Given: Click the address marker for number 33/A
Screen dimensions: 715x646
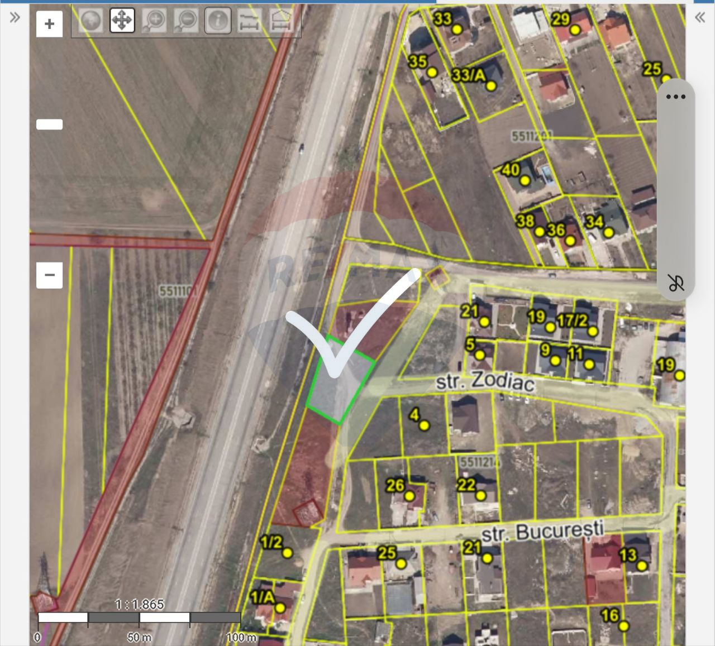Looking at the screenshot, I should pyautogui.click(x=491, y=86).
